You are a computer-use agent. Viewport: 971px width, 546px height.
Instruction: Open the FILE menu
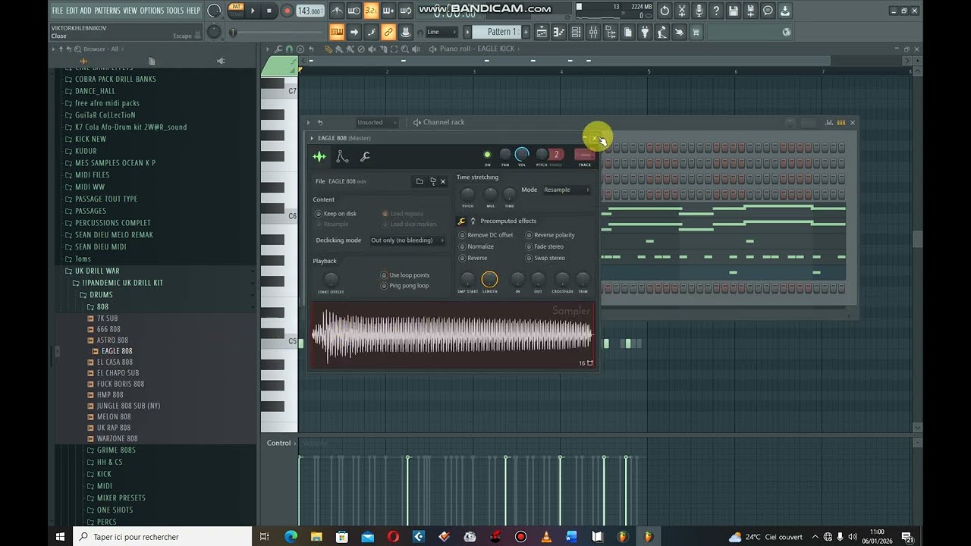[x=57, y=11]
